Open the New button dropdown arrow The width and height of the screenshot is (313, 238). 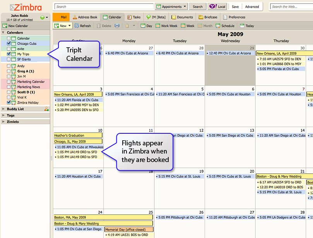[x=70, y=26]
